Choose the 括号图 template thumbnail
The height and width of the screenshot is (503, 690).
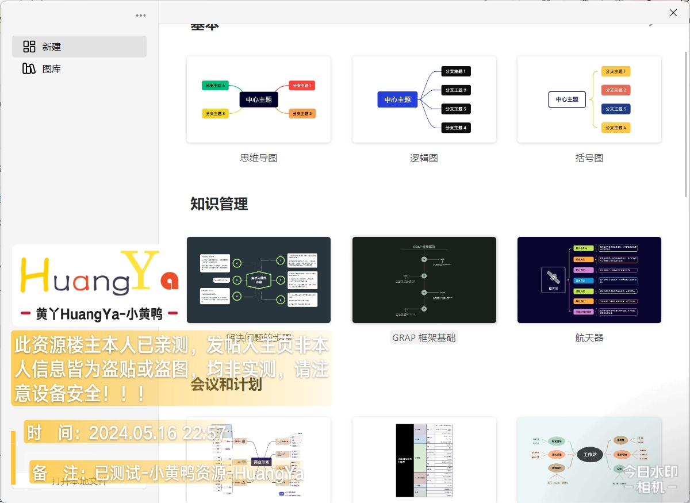point(589,99)
